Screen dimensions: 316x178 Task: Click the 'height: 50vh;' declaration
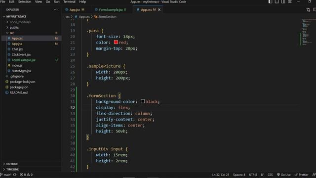pos(112,131)
